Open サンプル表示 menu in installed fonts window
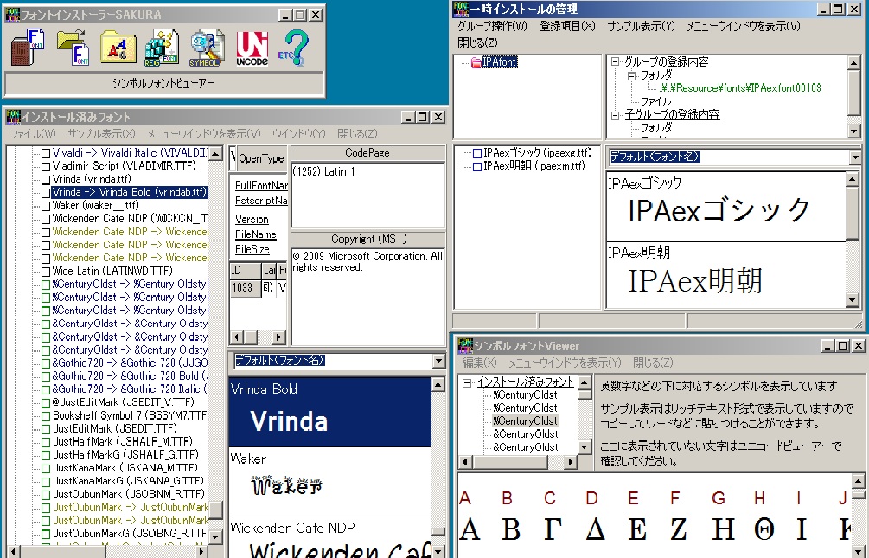Image resolution: width=869 pixels, height=558 pixels. tap(101, 134)
